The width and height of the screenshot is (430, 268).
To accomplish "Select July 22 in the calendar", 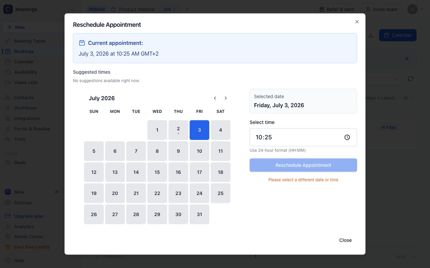I will click(157, 193).
